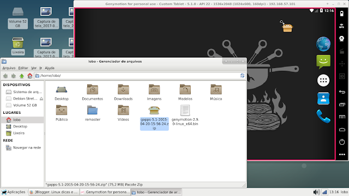This screenshot has height=196, width=349.
Task: Open the Android messaging app
Action: 323,62
